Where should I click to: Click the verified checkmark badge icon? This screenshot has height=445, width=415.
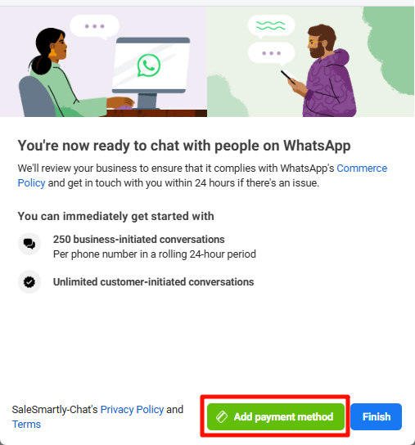point(29,282)
